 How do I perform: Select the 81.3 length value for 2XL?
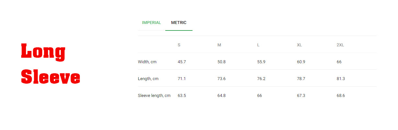[x=341, y=79]
